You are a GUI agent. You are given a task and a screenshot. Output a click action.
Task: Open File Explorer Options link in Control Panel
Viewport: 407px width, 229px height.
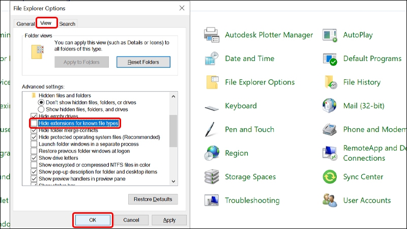coord(260,82)
